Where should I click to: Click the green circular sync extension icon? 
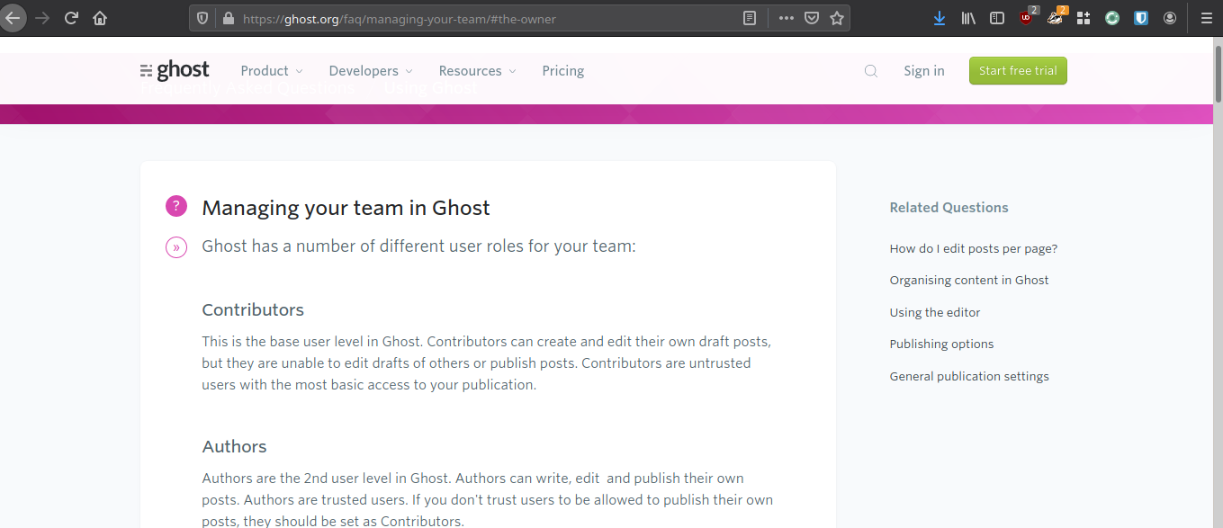point(1112,18)
